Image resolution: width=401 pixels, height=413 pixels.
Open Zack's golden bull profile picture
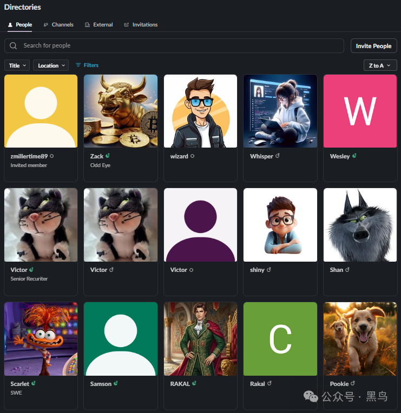[x=121, y=111]
